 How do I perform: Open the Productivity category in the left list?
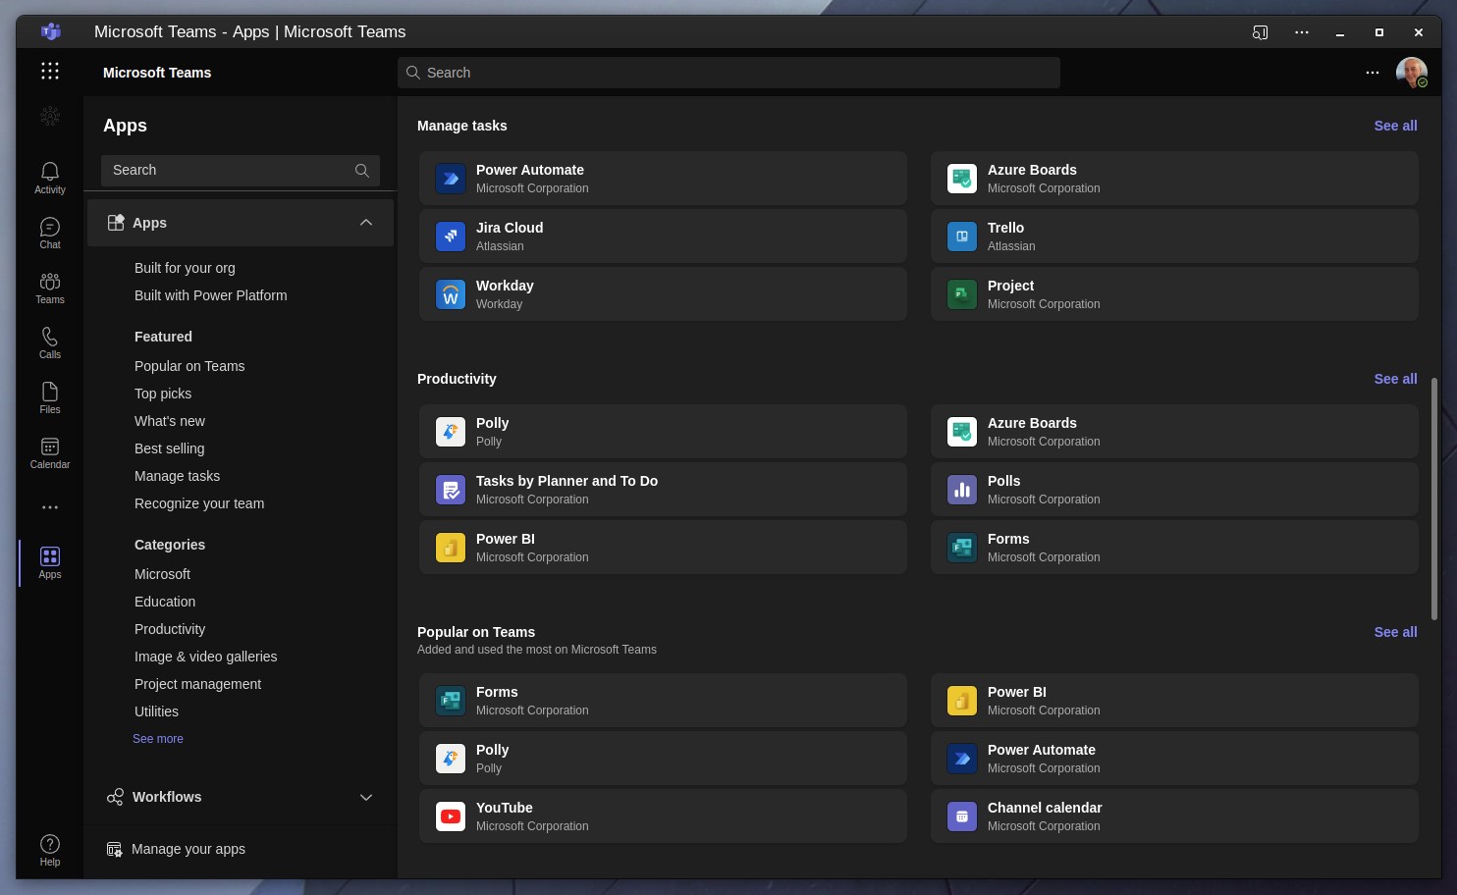[x=170, y=629]
